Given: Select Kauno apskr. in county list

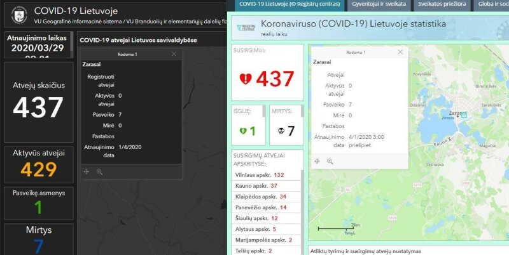Looking at the screenshot, I should pos(256,185).
